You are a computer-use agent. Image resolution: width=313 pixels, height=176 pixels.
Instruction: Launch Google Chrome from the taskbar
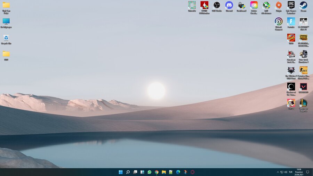click(x=156, y=172)
